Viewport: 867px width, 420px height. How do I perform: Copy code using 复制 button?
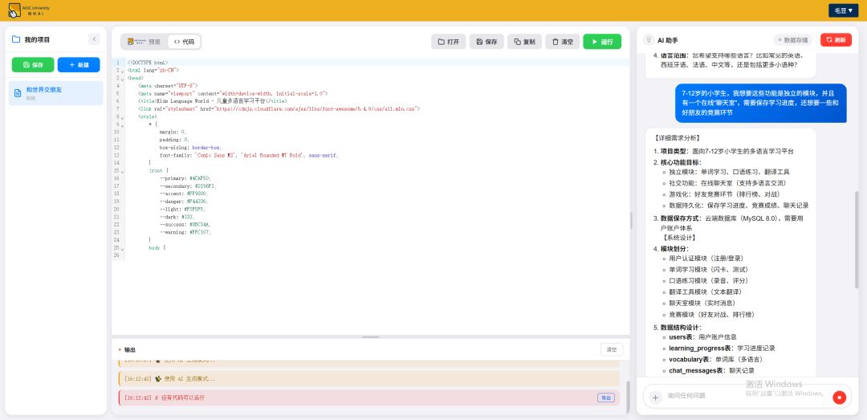(x=524, y=41)
